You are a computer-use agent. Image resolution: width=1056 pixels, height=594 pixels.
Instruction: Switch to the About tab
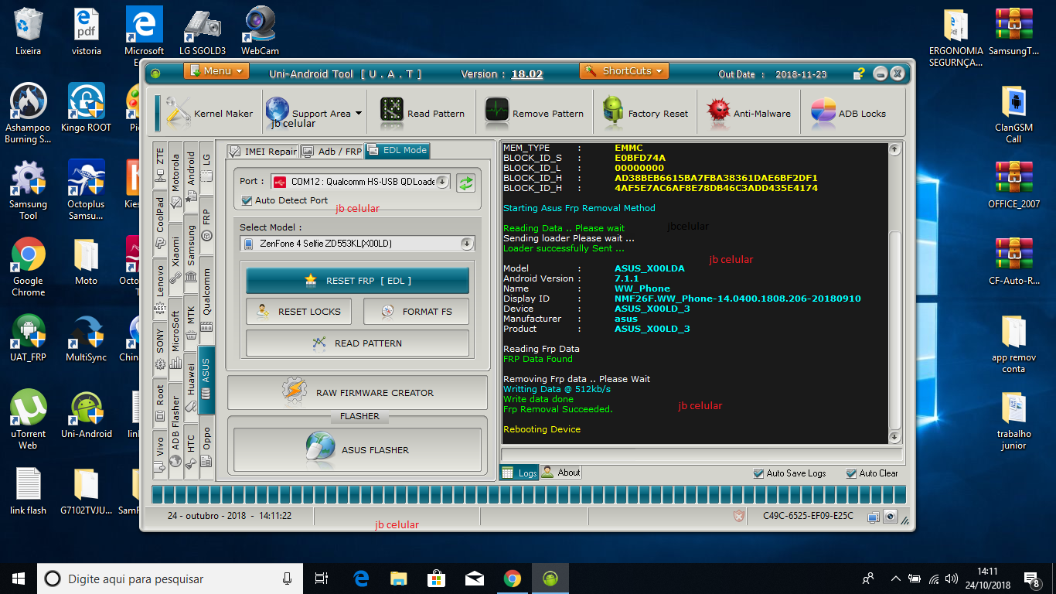[x=561, y=473]
